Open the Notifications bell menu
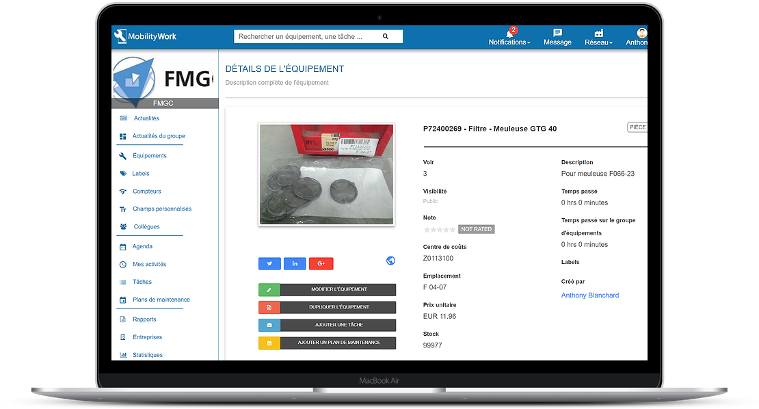This screenshot has width=759, height=409. pyautogui.click(x=509, y=37)
